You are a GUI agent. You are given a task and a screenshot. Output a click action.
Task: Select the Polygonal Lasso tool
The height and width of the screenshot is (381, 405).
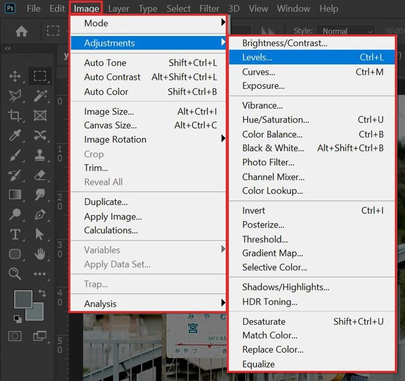pyautogui.click(x=15, y=96)
